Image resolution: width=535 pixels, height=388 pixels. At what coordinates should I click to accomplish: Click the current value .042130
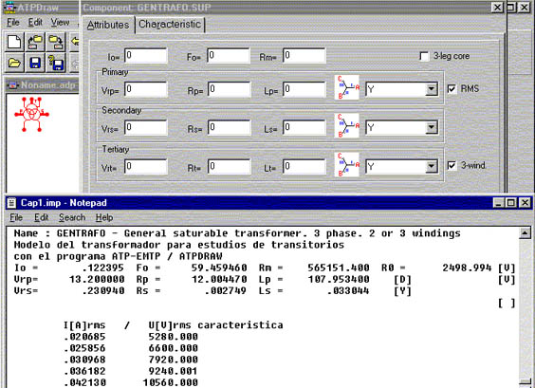(x=84, y=382)
